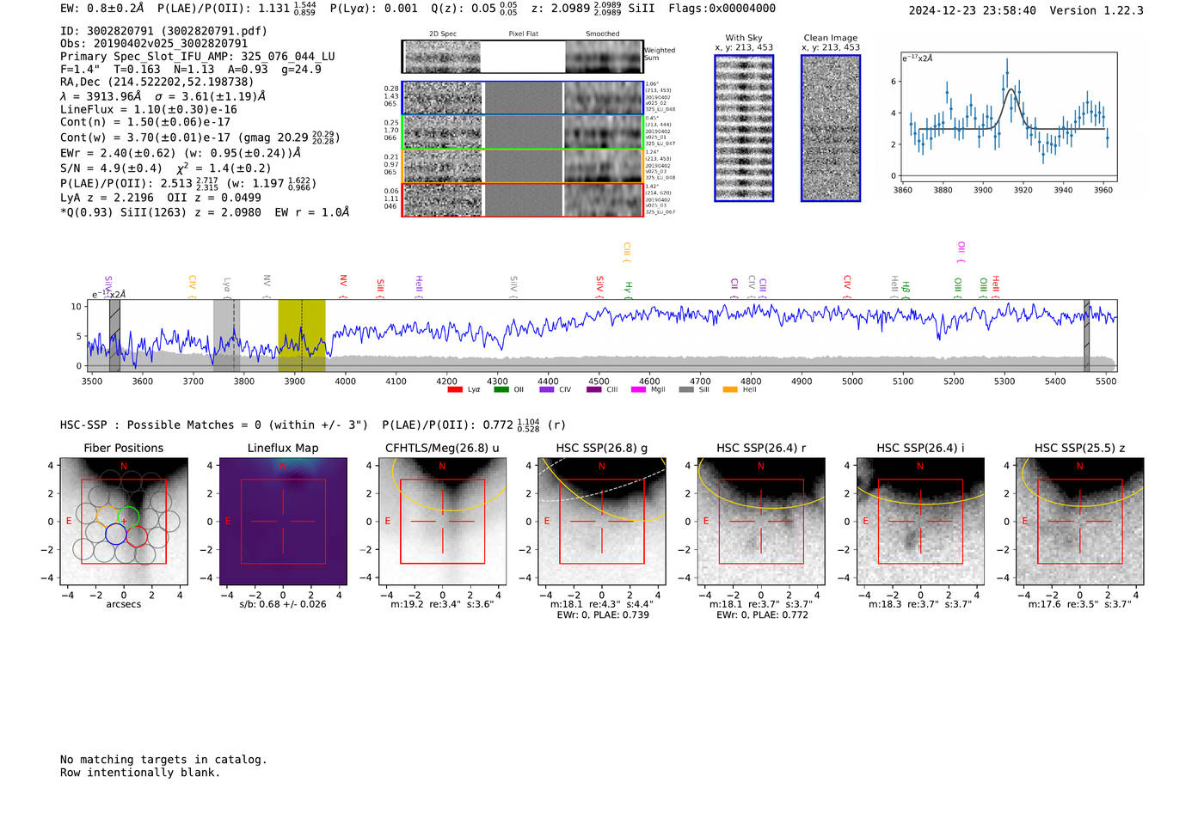
Task: Click the red fiber circle in Fiber Positions
Action: click(137, 536)
